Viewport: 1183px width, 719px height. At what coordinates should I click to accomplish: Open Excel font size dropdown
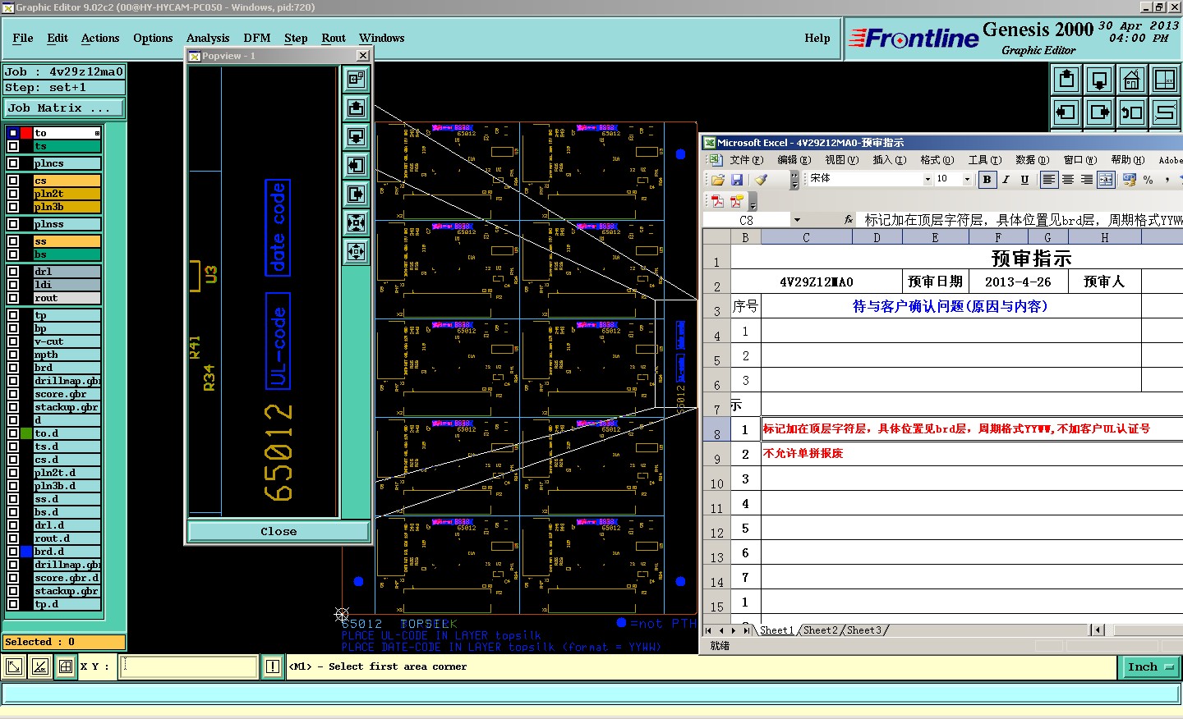coord(967,179)
